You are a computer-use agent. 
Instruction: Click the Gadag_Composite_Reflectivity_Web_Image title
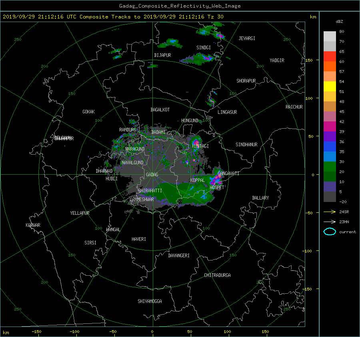[180, 6]
